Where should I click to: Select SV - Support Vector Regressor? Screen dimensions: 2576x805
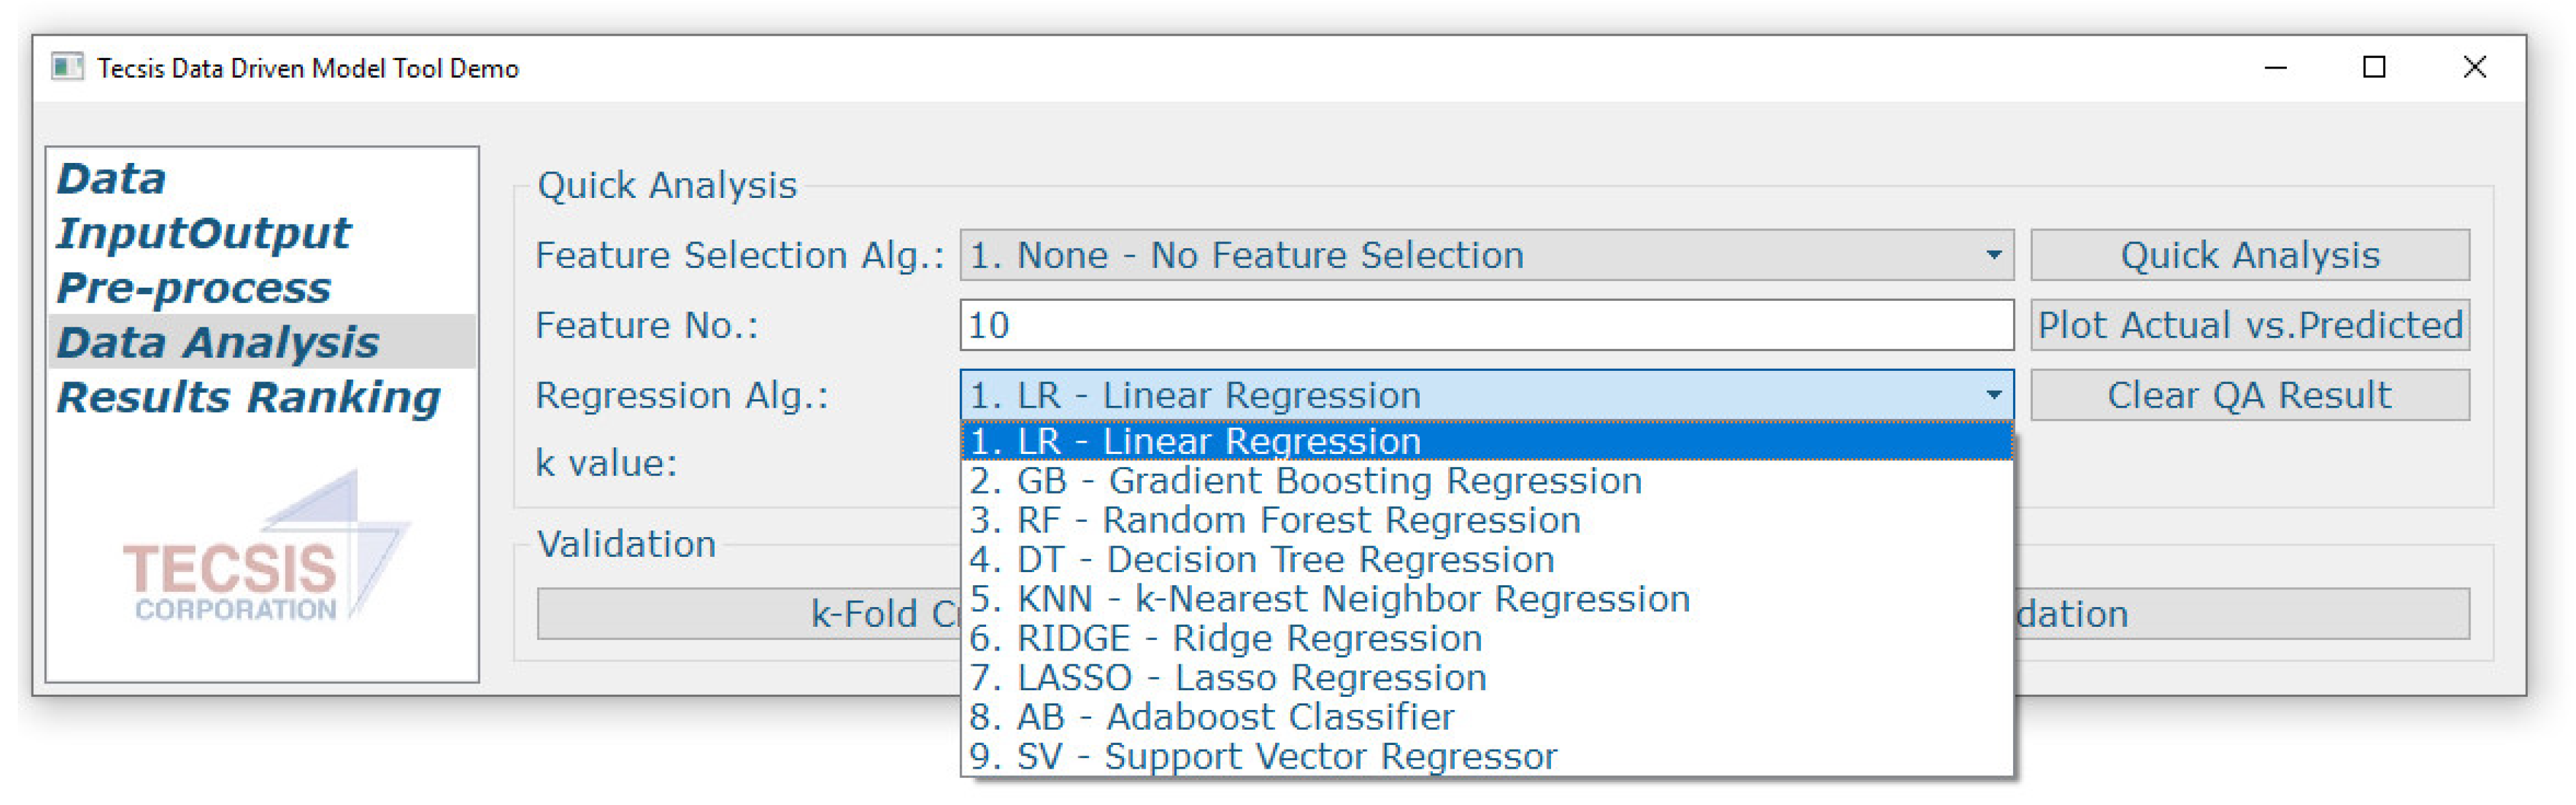(1263, 756)
